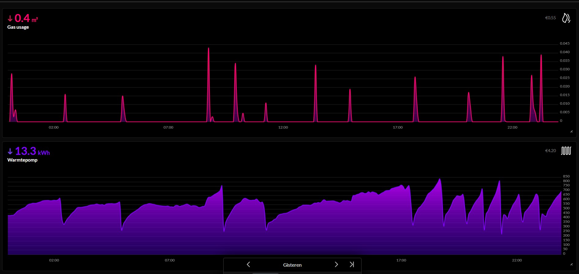Screen dimensions: 579x274
Task: Click the Warmtepomp card title
Action: (22, 160)
